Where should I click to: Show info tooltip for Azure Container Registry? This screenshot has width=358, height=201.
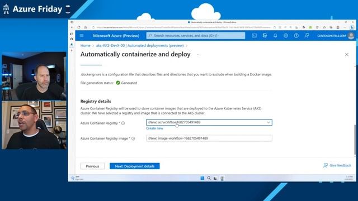123,123
